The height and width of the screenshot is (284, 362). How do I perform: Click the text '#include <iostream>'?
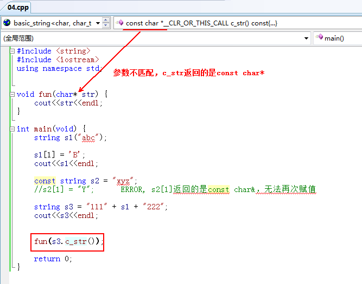pos(58,60)
